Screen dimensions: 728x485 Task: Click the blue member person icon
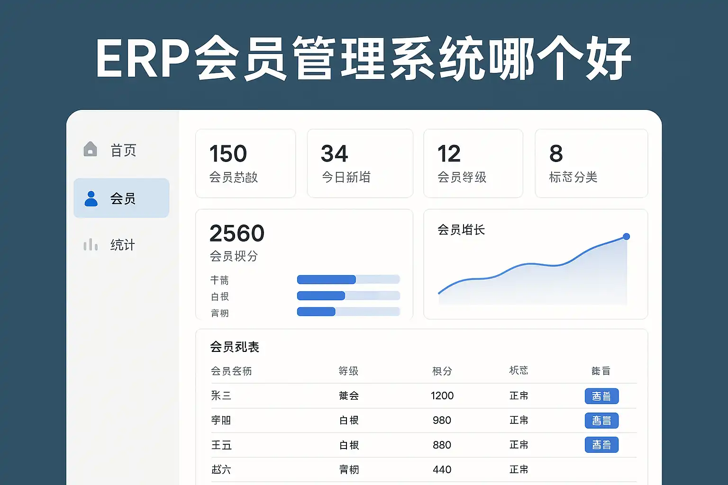click(x=91, y=198)
